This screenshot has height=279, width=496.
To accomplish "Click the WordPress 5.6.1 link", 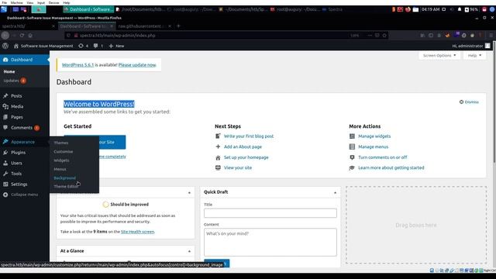I will point(77,65).
